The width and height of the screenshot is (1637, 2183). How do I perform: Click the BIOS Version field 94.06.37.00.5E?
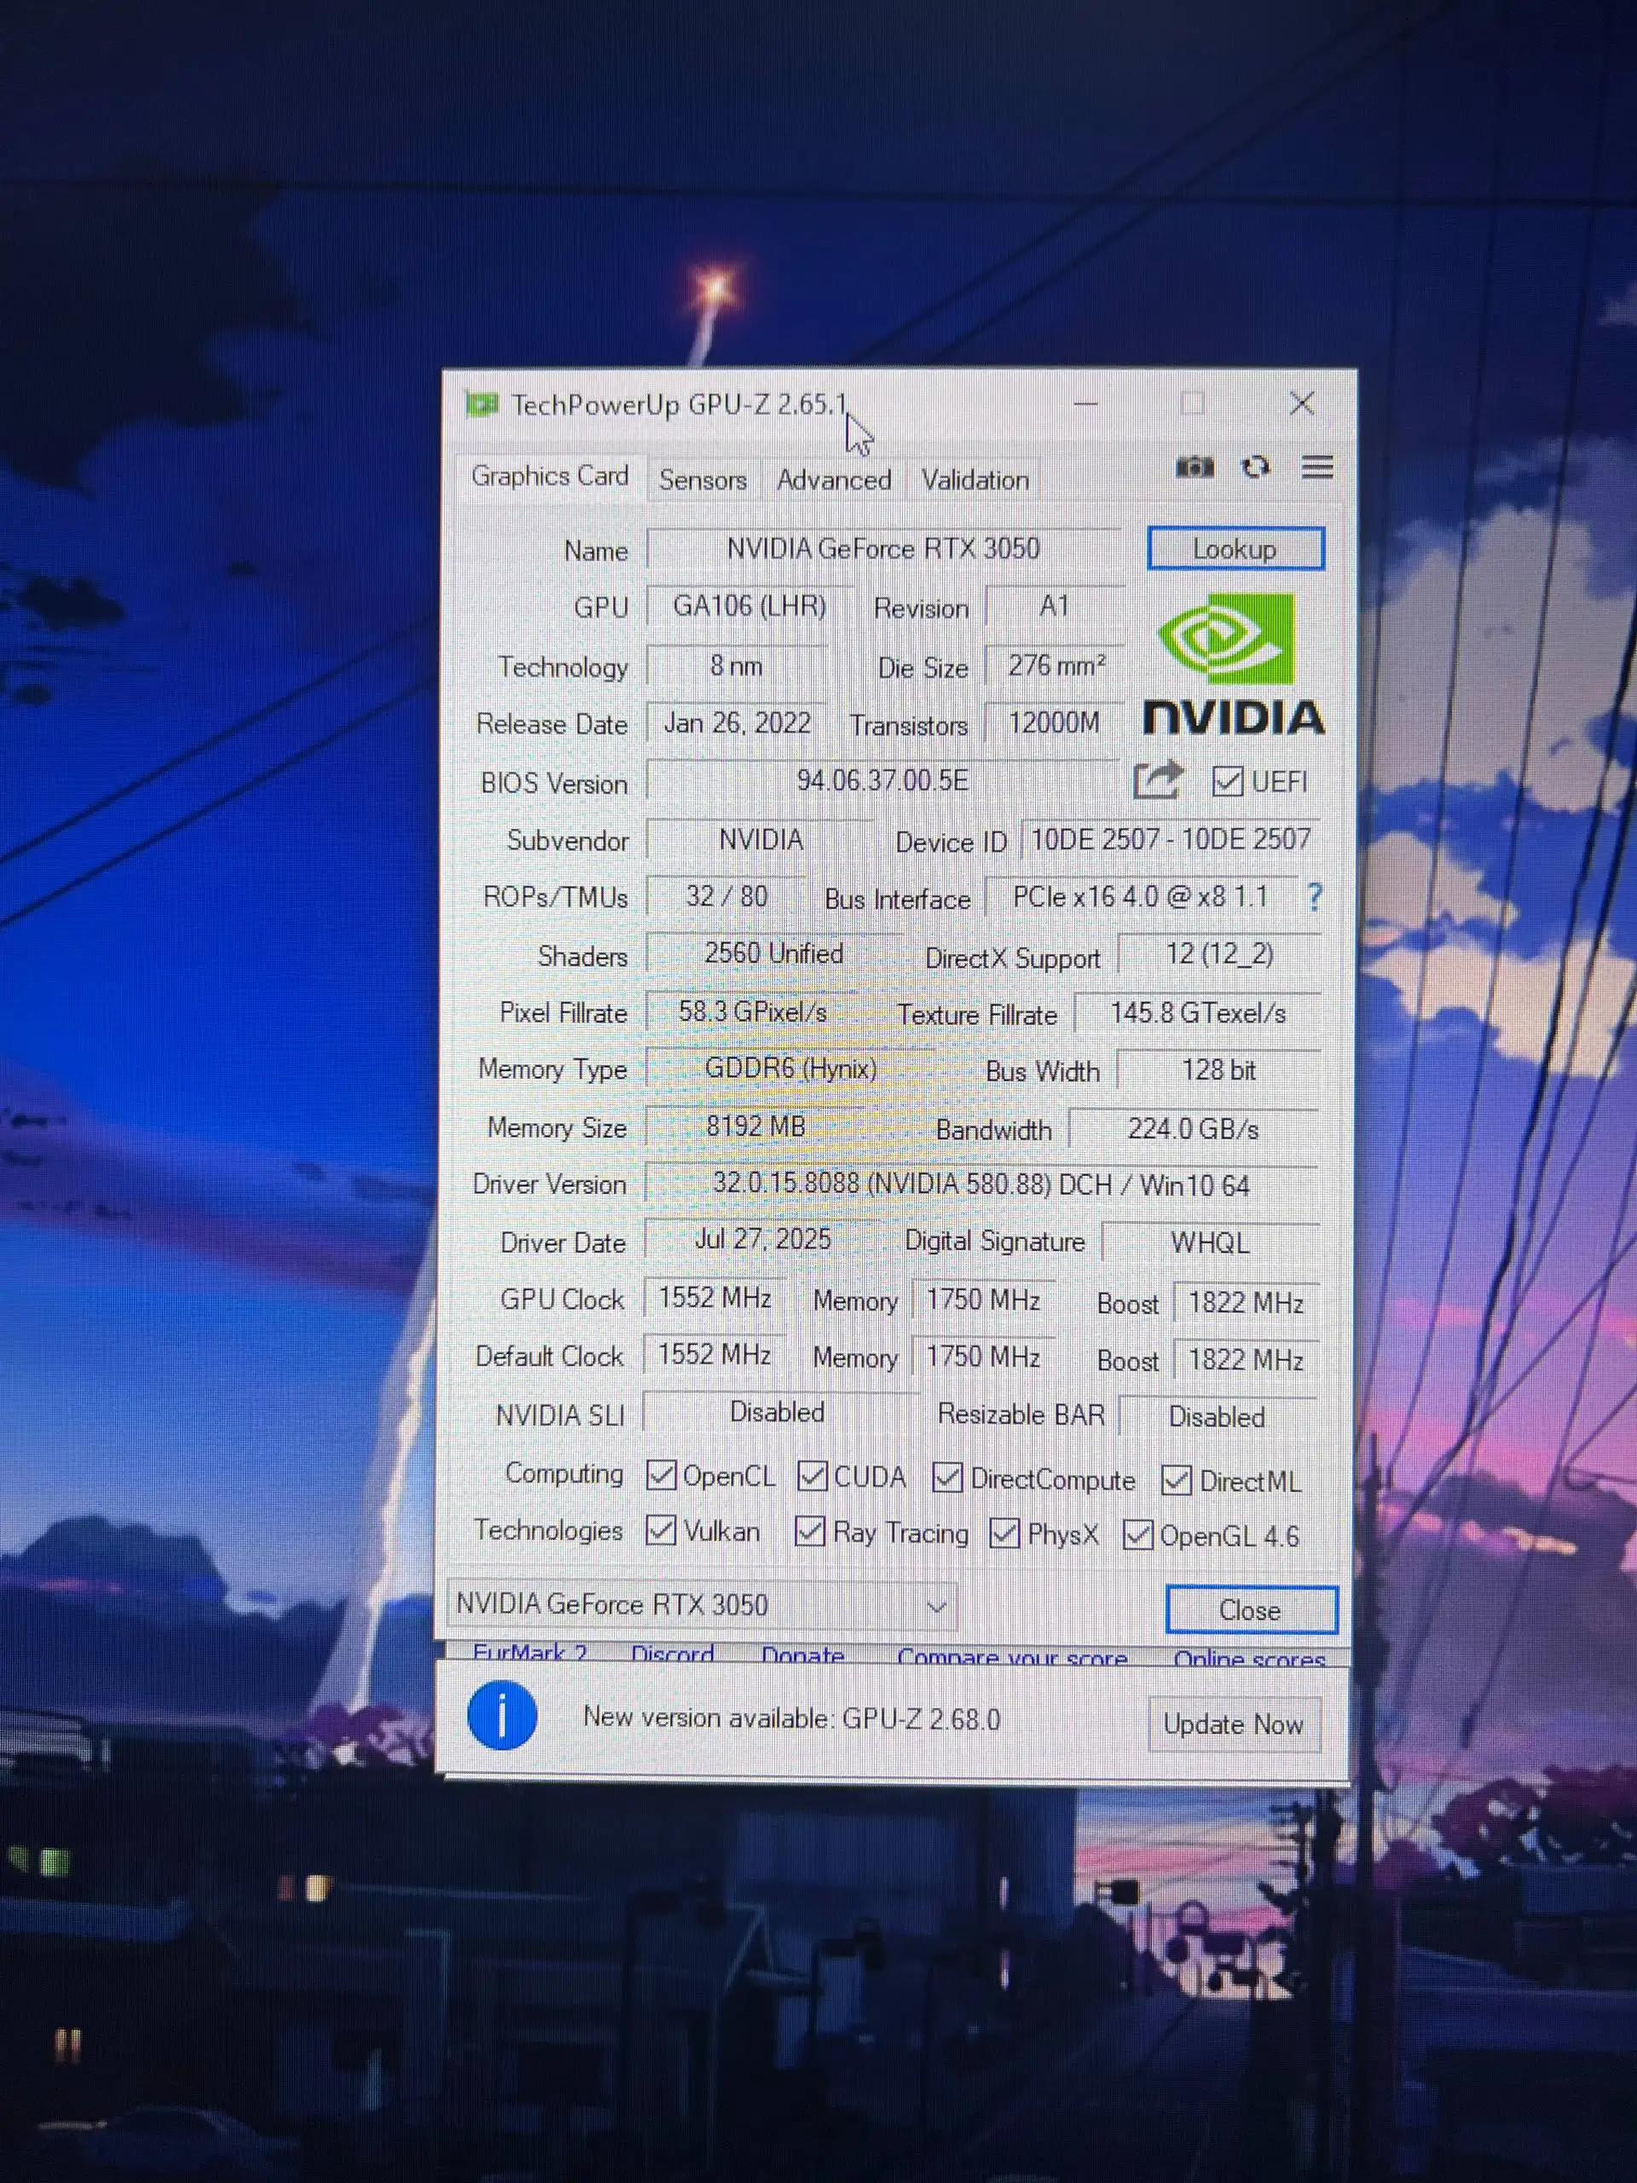[882, 780]
